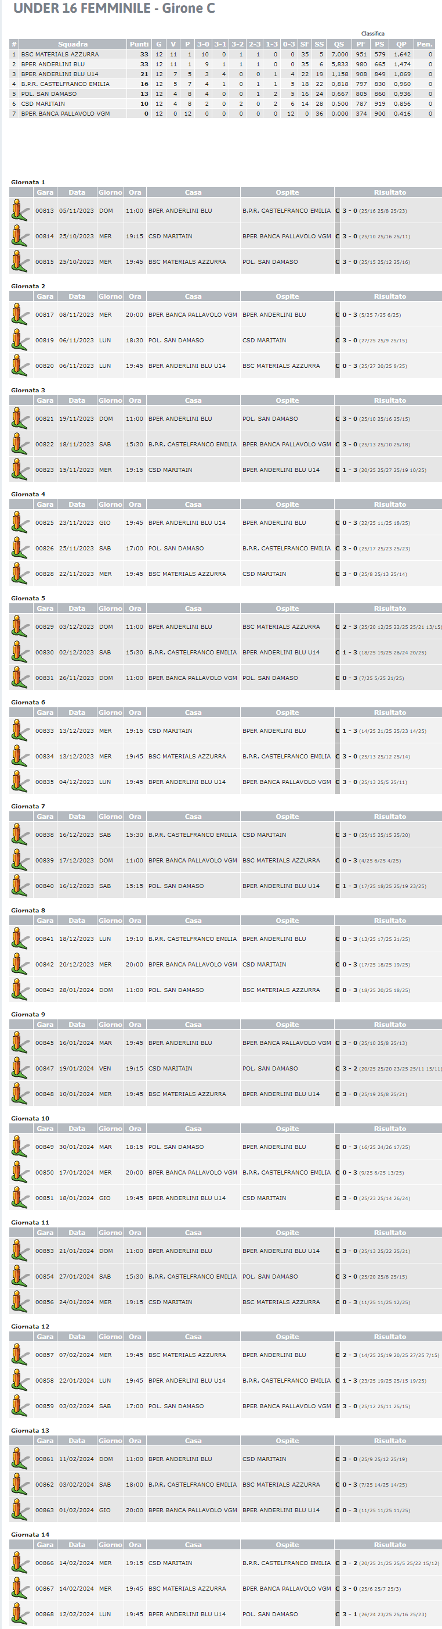Click home team of match 00822
Image resolution: width=442 pixels, height=1629 pixels.
coord(193,445)
